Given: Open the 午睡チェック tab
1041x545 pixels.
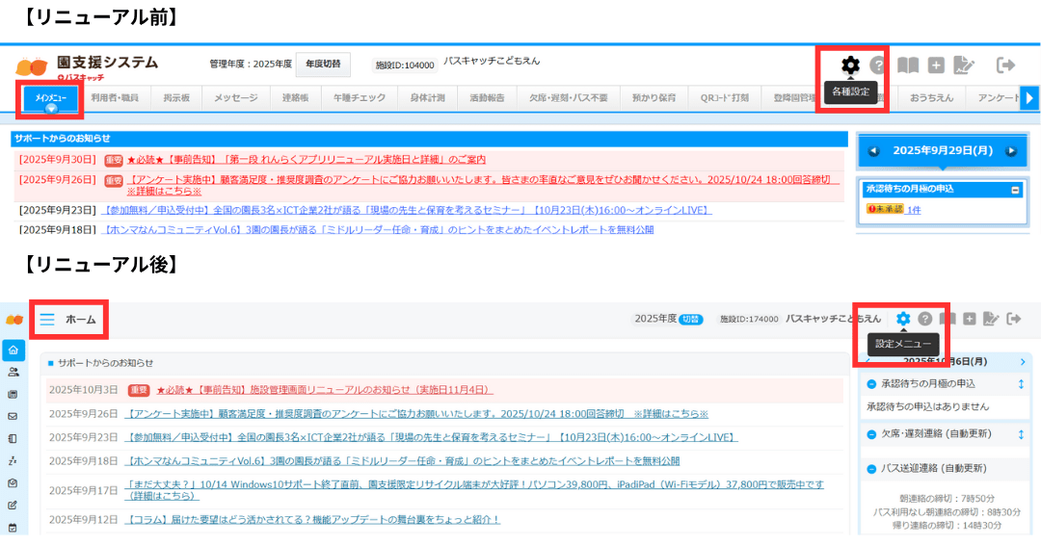Looking at the screenshot, I should click(x=359, y=98).
